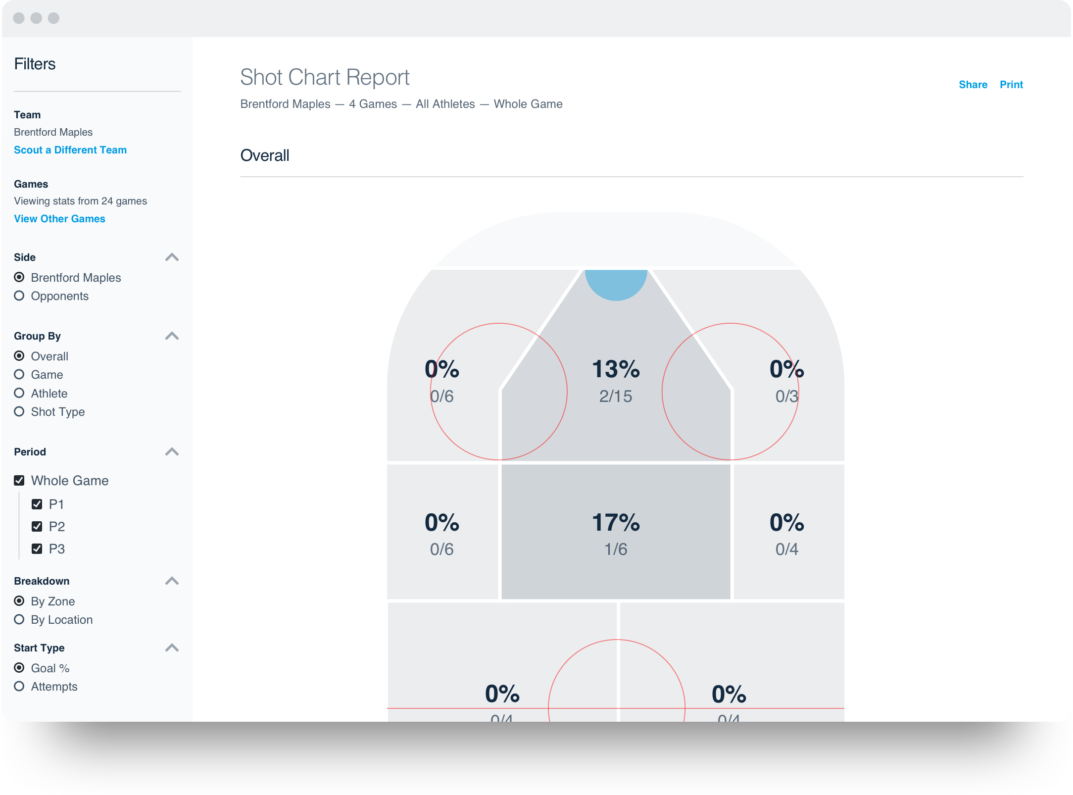Select the Opponents side option
This screenshot has height=795, width=1073.
click(20, 296)
